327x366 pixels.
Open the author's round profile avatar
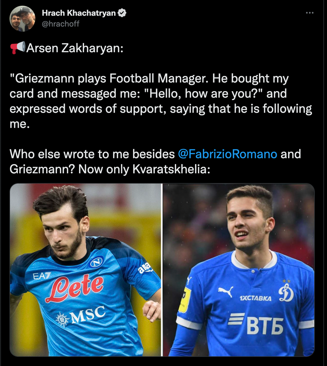pyautogui.click(x=22, y=19)
